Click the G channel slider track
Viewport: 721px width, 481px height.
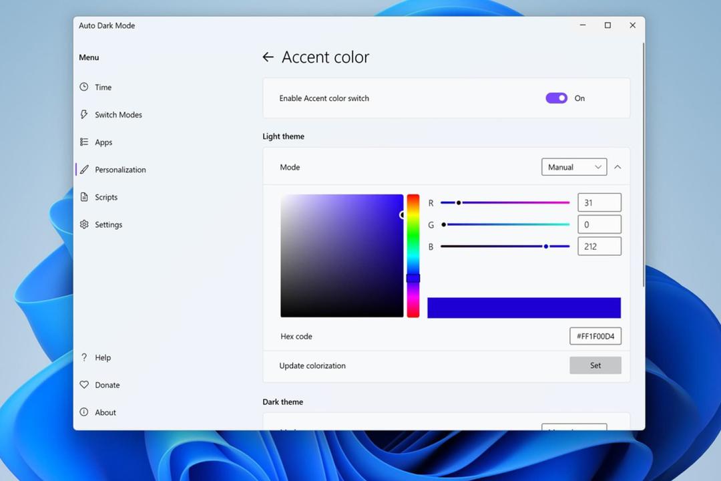click(505, 224)
